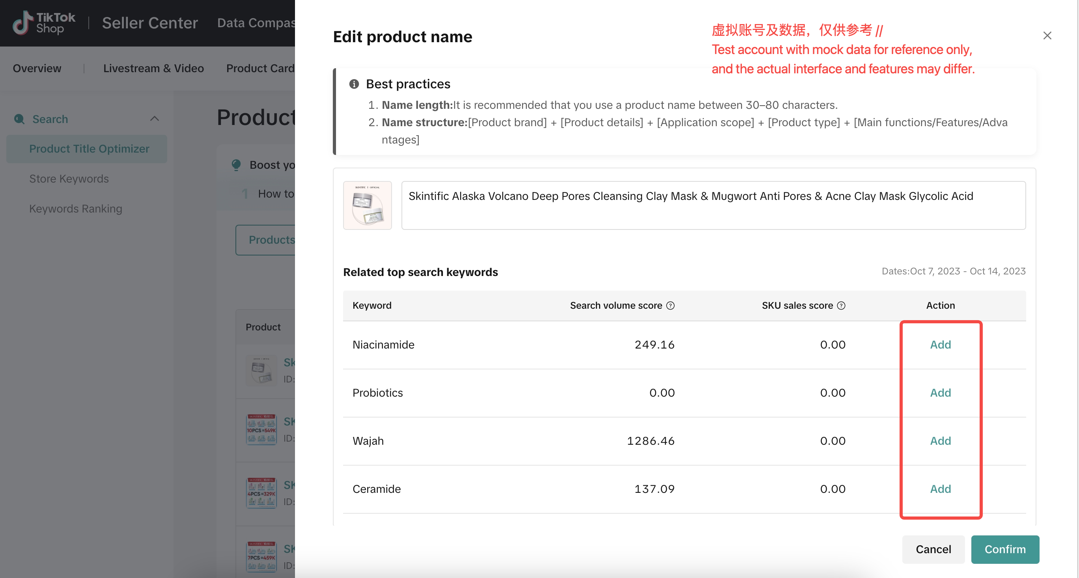This screenshot has height=578, width=1079.
Task: Click Cancel to discard changes
Action: point(933,549)
